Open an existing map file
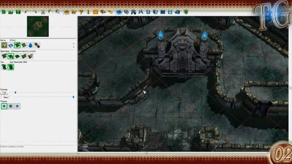Viewport: 292px width, 164px height. (10, 12)
